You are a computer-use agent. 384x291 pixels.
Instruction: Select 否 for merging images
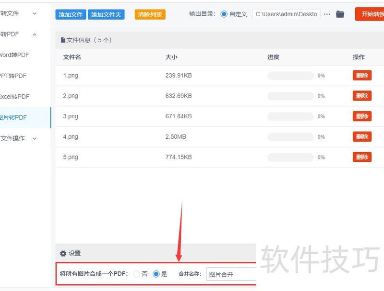click(x=137, y=274)
